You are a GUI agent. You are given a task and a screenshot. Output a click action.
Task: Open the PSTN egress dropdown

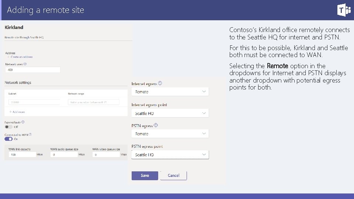click(x=170, y=134)
